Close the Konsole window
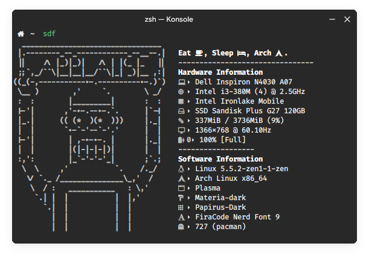 [347, 19]
